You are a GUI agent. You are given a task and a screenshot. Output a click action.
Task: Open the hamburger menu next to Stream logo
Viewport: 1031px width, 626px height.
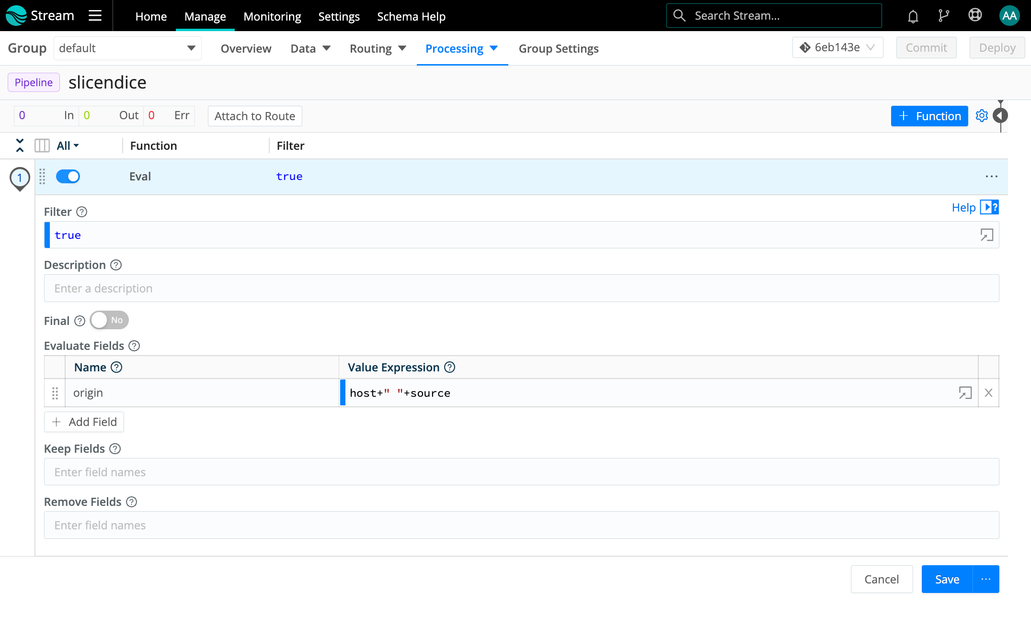point(95,15)
